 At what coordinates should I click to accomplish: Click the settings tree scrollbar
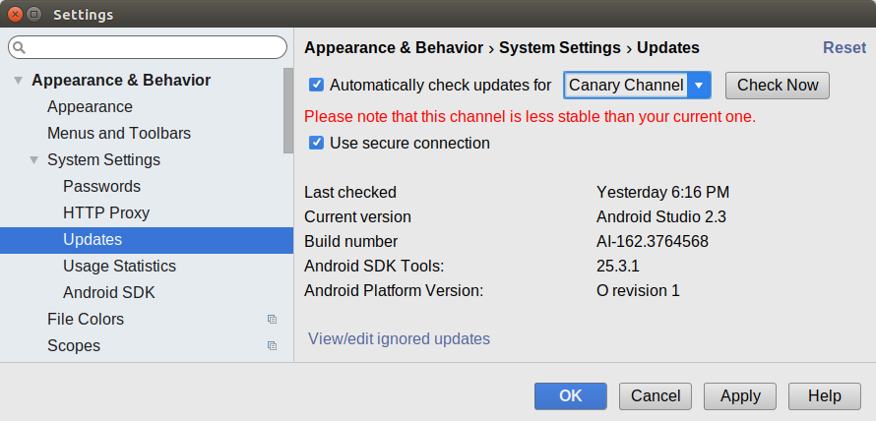(288, 110)
